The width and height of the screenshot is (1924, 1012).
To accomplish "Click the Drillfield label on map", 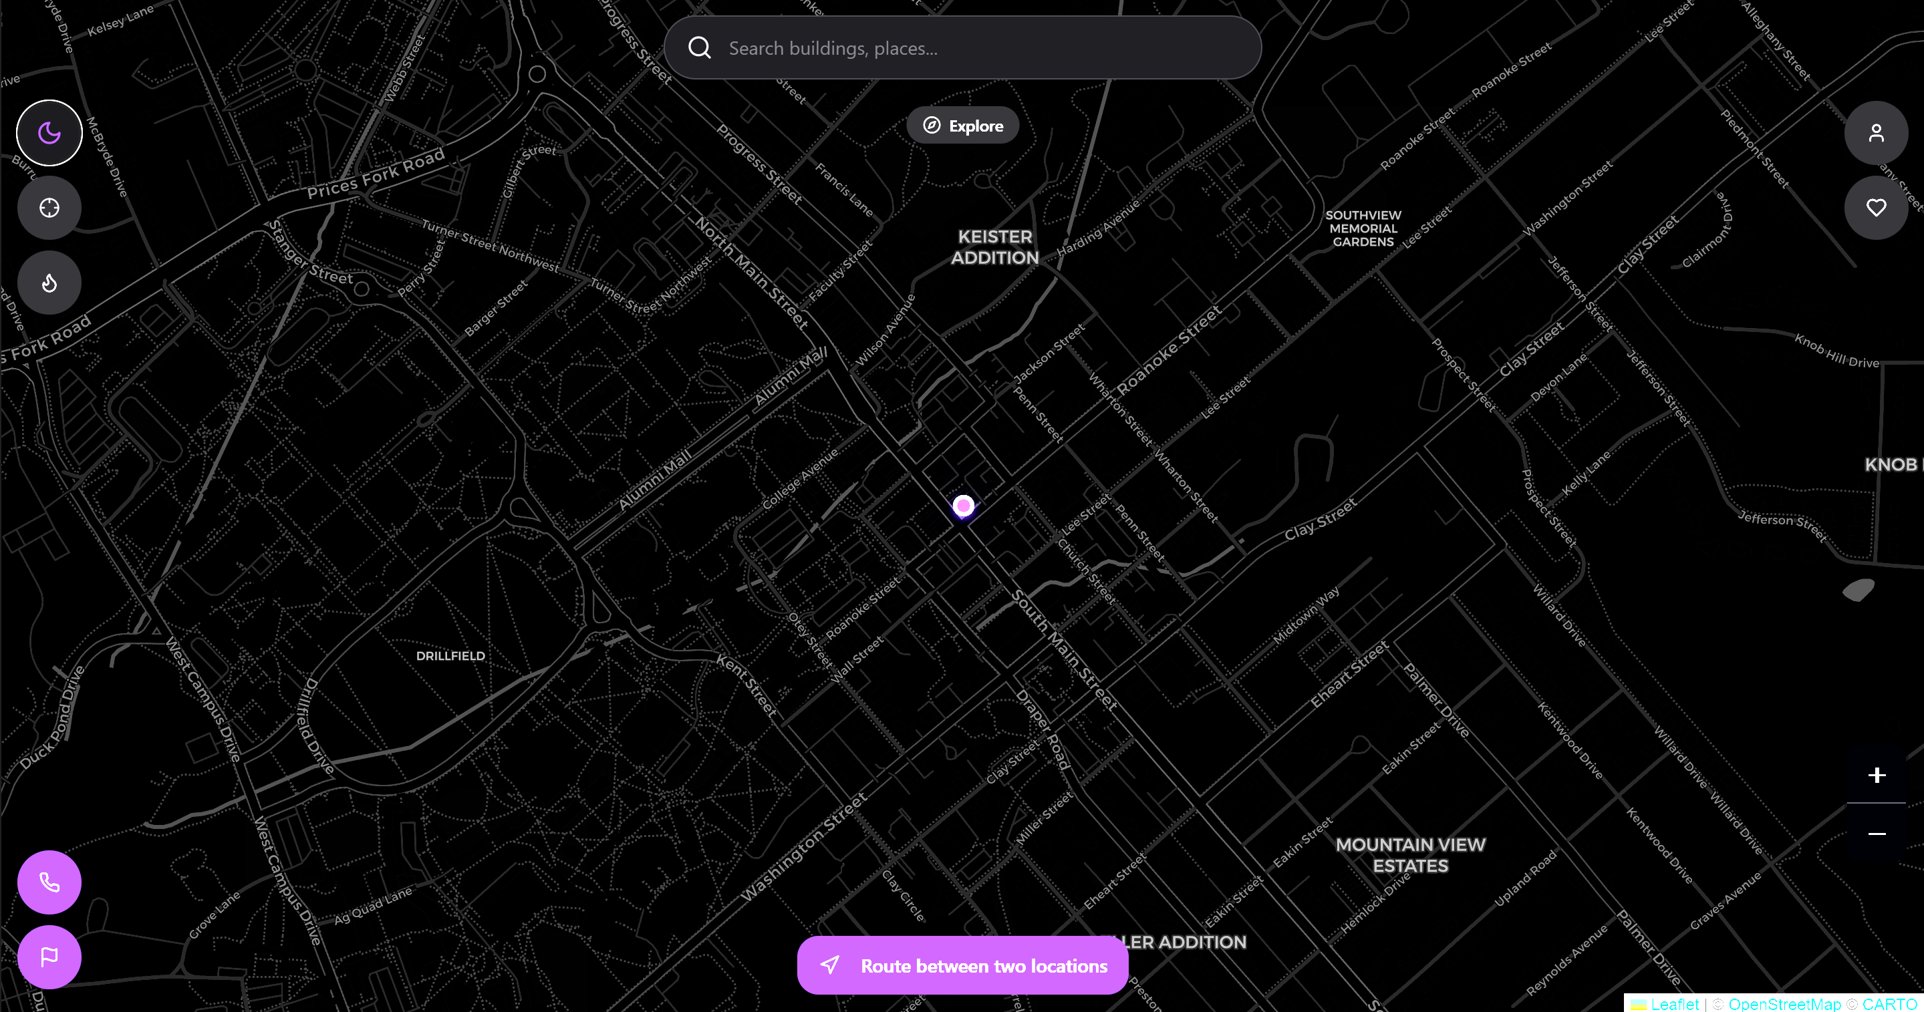I will coord(450,655).
